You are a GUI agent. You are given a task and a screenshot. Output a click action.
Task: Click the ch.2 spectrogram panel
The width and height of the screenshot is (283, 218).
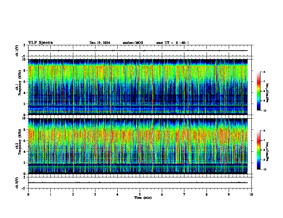(138, 146)
